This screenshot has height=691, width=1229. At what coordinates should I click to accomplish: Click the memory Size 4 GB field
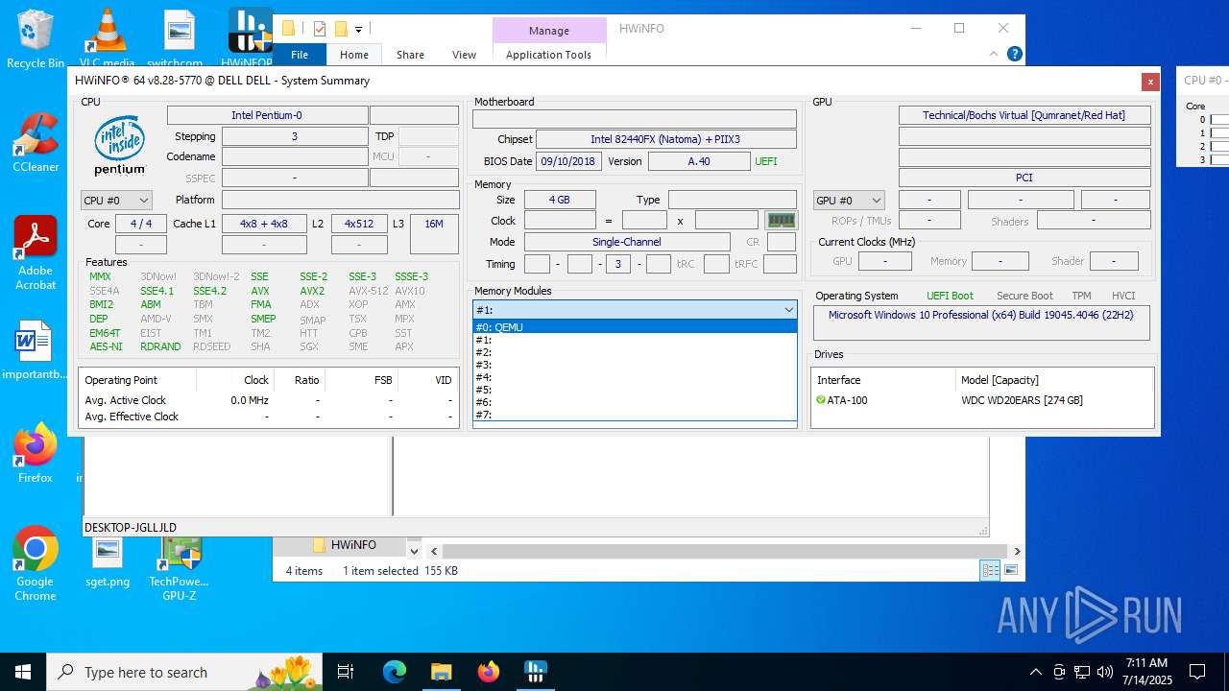click(x=560, y=200)
